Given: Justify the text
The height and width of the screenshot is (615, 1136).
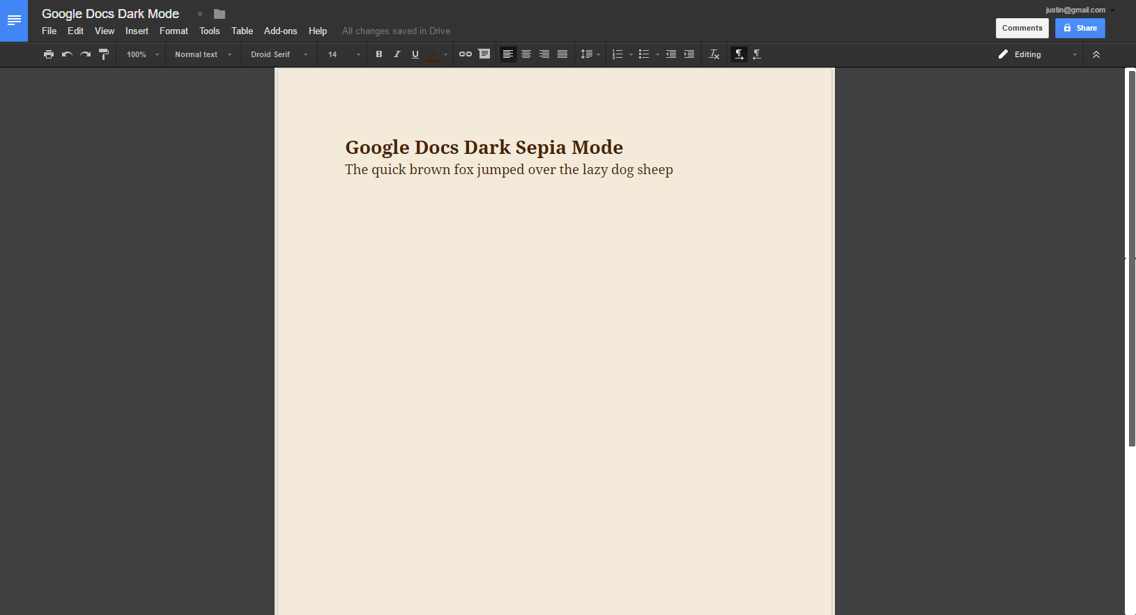Looking at the screenshot, I should click(x=562, y=54).
